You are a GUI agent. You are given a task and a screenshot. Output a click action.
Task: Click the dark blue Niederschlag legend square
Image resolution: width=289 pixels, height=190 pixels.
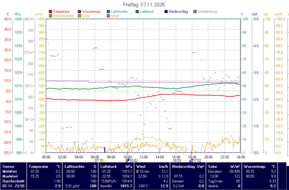(166, 12)
